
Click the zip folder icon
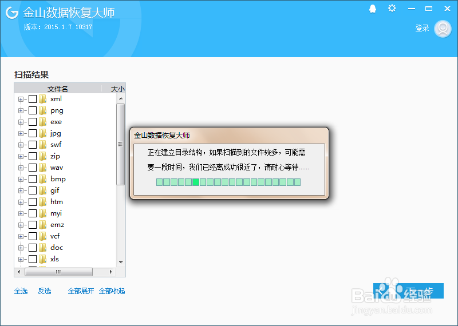pos(42,156)
